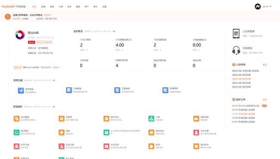The image size is (280, 159).
Task: Click the 在线客服 headset icon
Action: 236,50
